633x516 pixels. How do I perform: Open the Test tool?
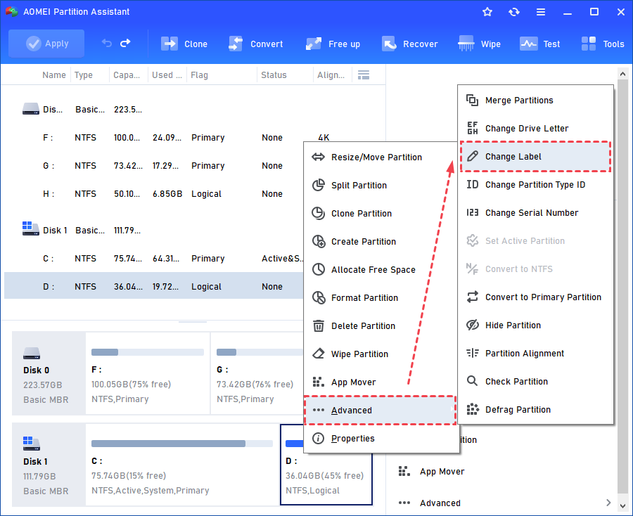point(539,44)
